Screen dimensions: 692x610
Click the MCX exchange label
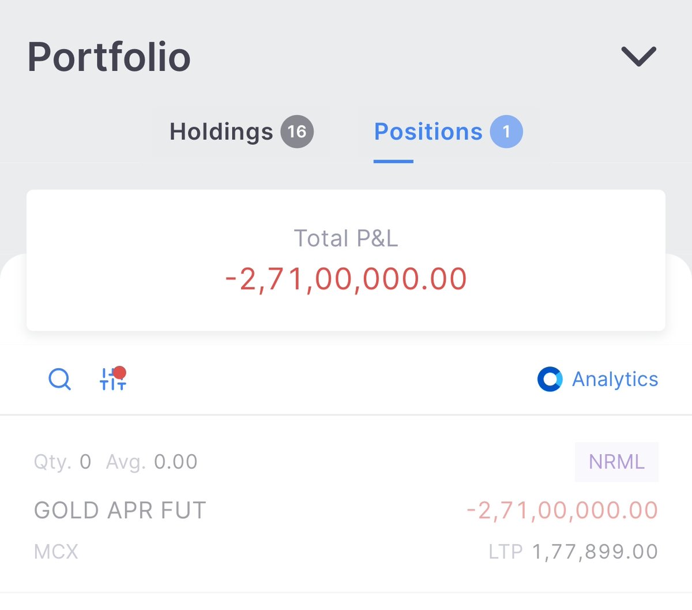56,552
